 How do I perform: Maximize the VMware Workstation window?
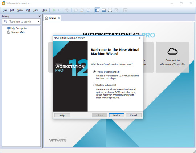point(181,3)
